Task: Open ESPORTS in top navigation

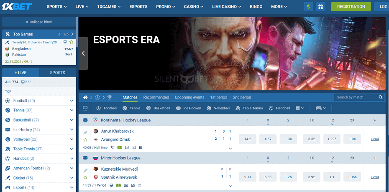Action: (x=138, y=7)
